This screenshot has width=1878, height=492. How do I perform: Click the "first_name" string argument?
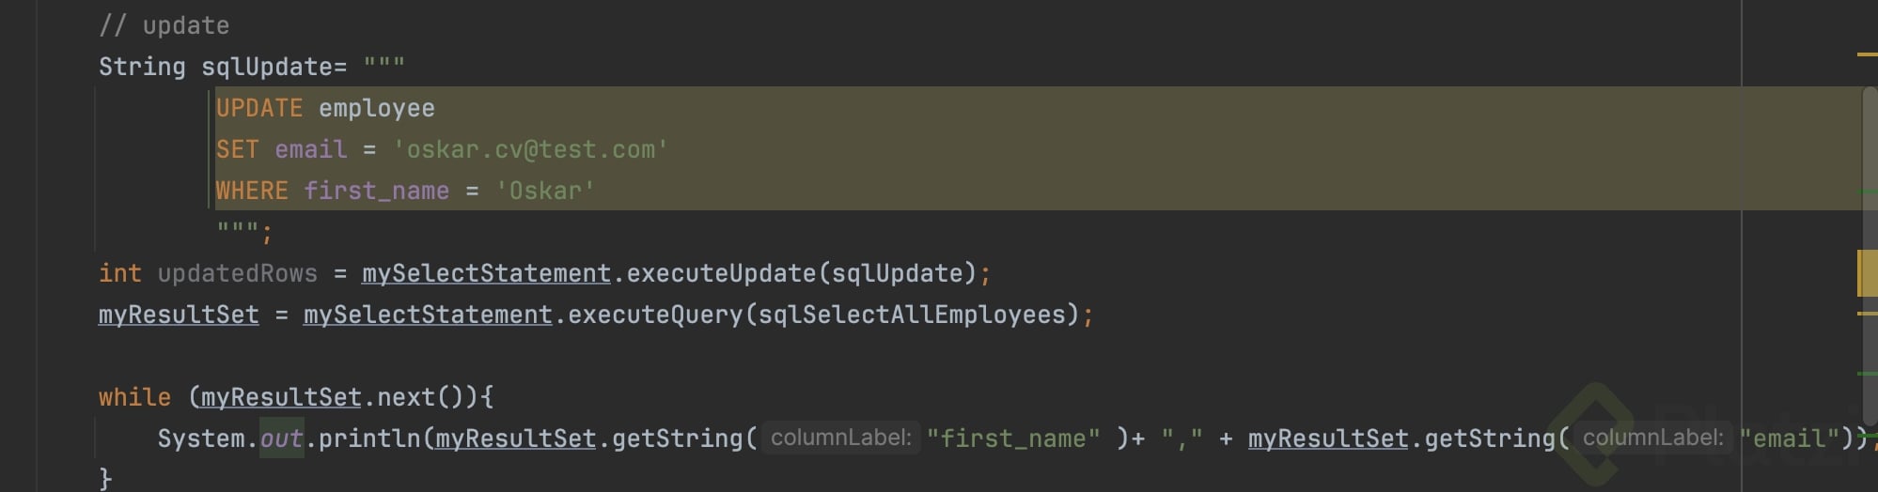(1012, 438)
